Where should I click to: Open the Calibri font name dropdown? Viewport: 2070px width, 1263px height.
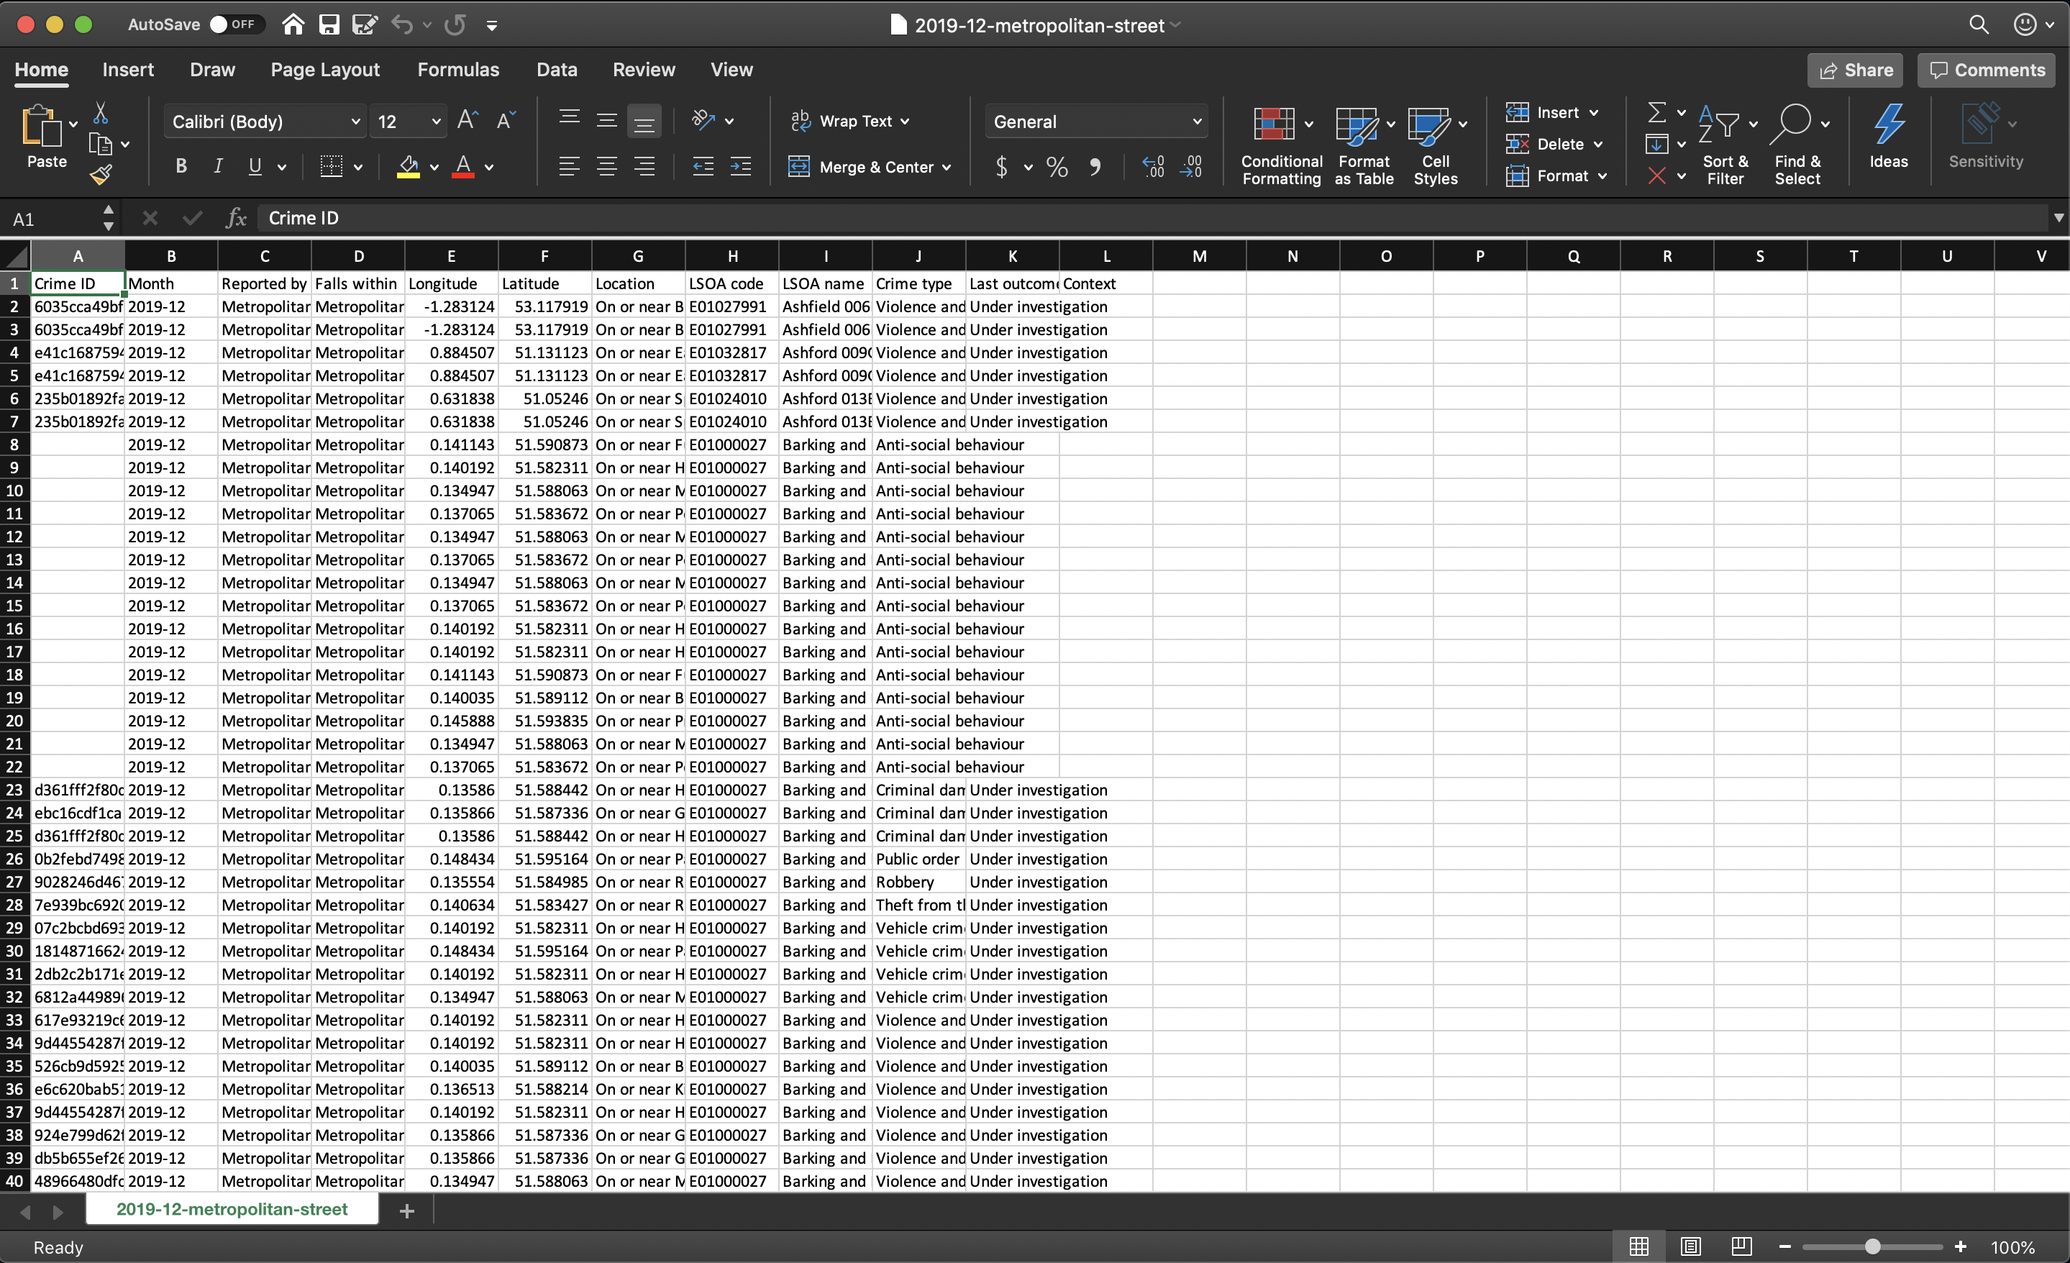coord(355,122)
